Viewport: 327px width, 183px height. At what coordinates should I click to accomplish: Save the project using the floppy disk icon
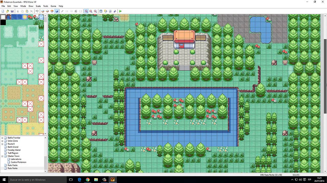pos(12,11)
